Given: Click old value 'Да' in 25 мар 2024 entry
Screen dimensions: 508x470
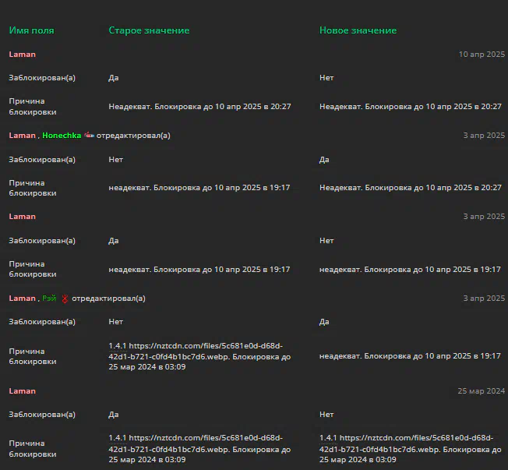Looking at the screenshot, I should tap(114, 414).
